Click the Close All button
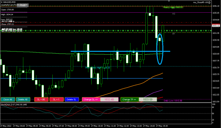 8,99
